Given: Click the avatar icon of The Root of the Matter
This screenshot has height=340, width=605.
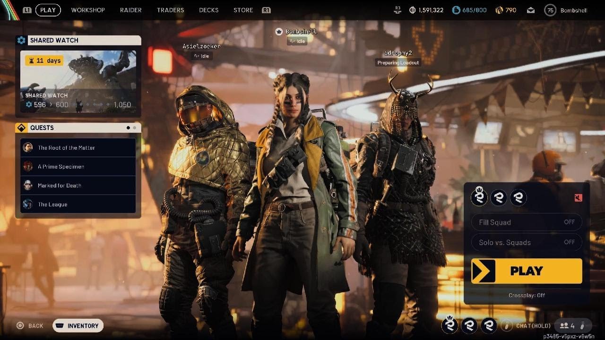Looking at the screenshot, I should point(28,148).
